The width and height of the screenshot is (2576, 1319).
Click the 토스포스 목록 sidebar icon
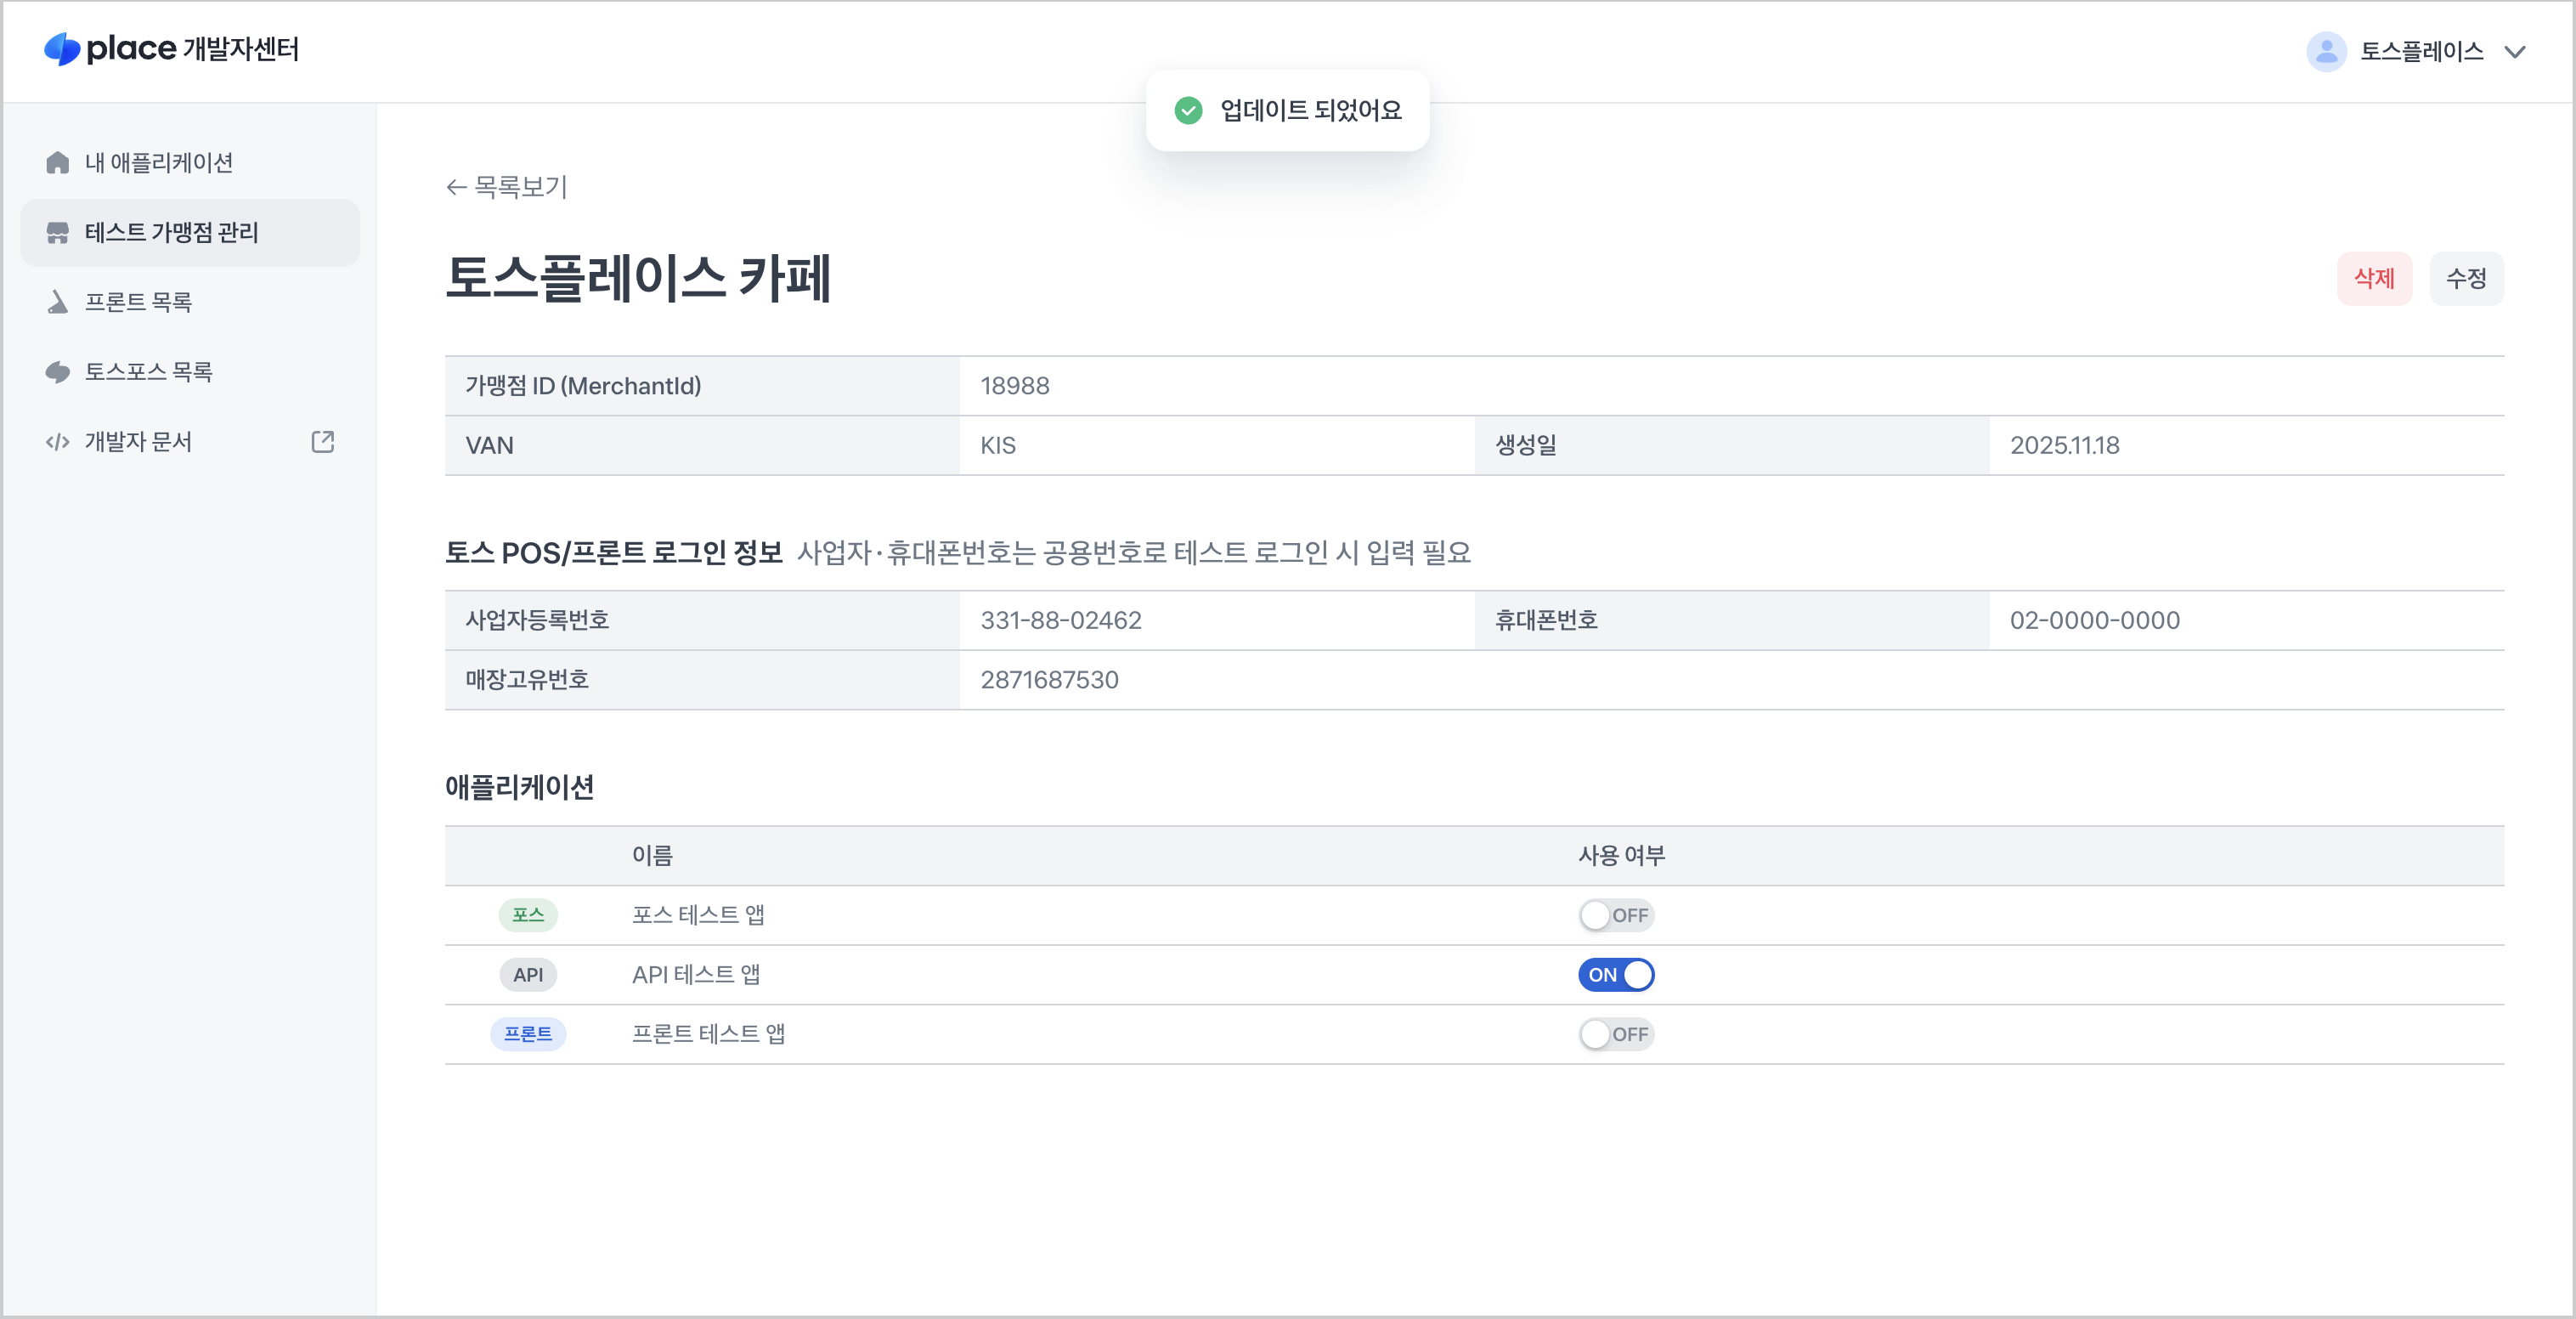coord(57,371)
